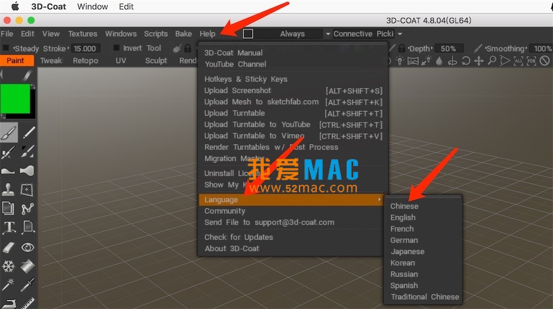Open the YouTube Channel entry
Image resolution: width=553 pixels, height=309 pixels.
click(236, 64)
